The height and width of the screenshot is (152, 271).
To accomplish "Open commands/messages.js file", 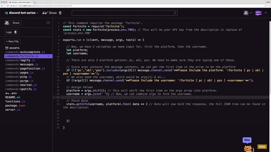I will tap(22, 65).
